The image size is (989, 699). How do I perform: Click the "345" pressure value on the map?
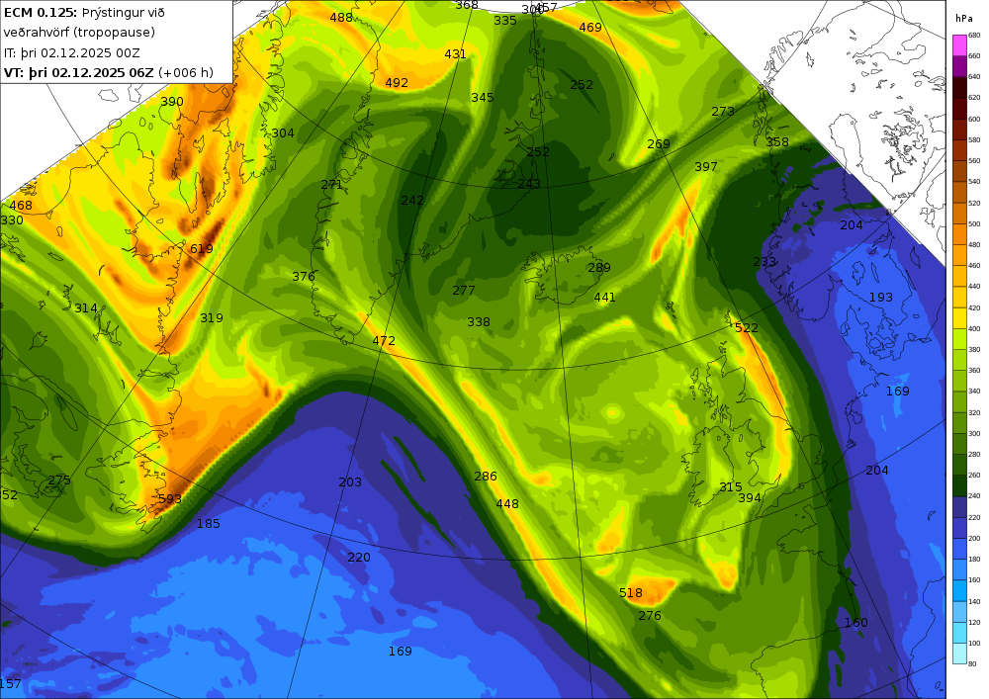[483, 98]
